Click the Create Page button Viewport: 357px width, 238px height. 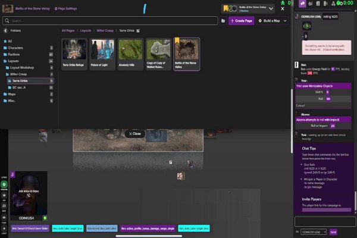(242, 20)
